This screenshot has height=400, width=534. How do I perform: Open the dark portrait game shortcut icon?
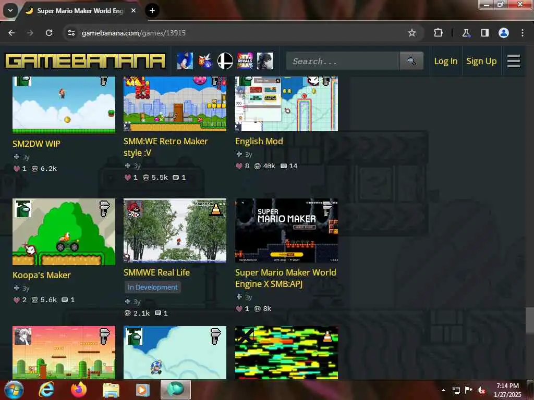[265, 61]
